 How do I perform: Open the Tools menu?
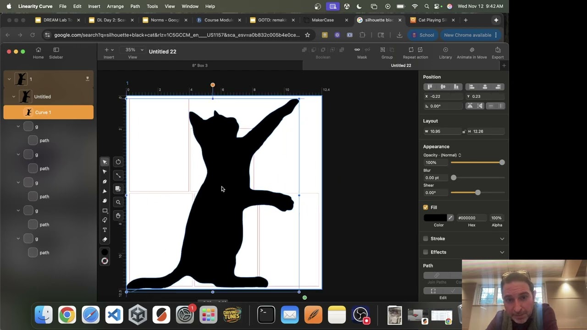pos(152,6)
